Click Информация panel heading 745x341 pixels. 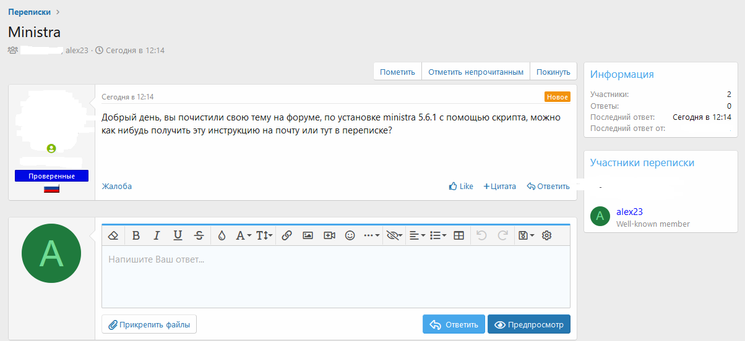tap(622, 74)
